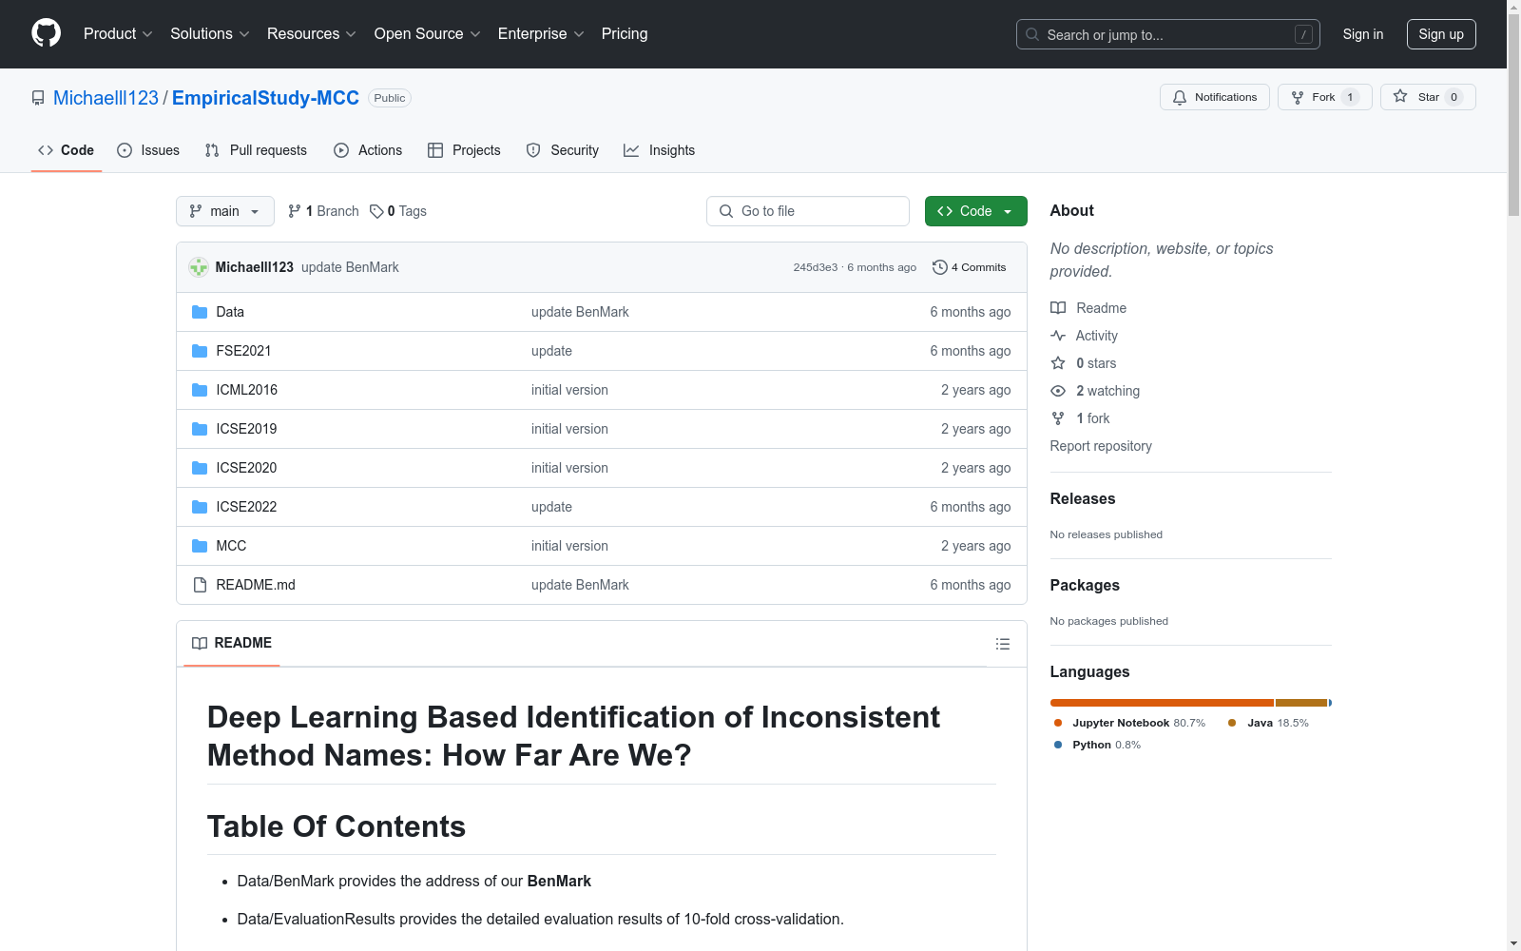Click the Sign in link
The image size is (1521, 951).
click(x=1363, y=34)
